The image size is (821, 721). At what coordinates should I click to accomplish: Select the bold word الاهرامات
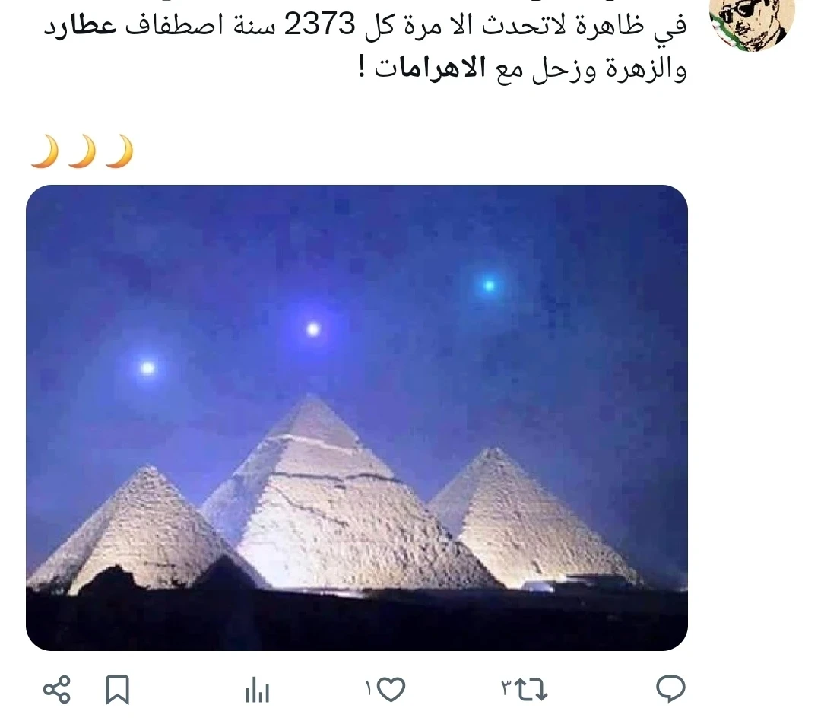pyautogui.click(x=431, y=68)
